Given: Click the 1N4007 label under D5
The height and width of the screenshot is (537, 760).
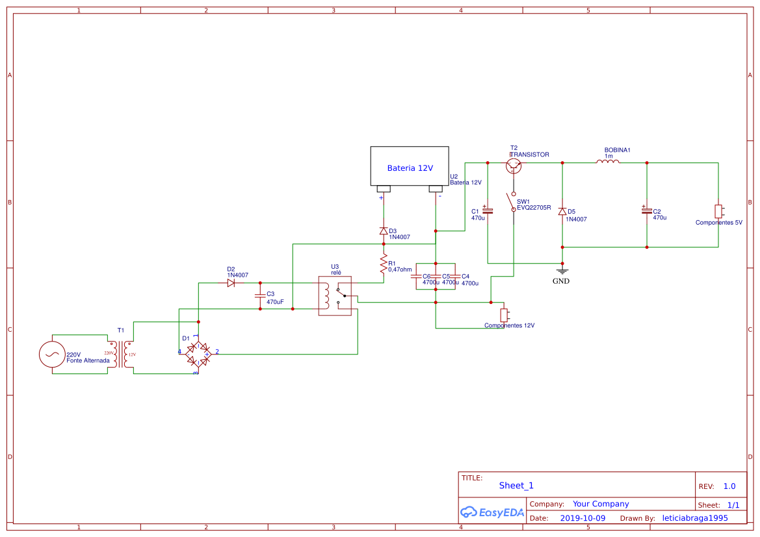Looking at the screenshot, I should (x=576, y=219).
